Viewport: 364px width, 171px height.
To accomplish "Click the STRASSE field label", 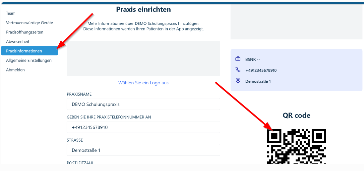I will [75, 140].
